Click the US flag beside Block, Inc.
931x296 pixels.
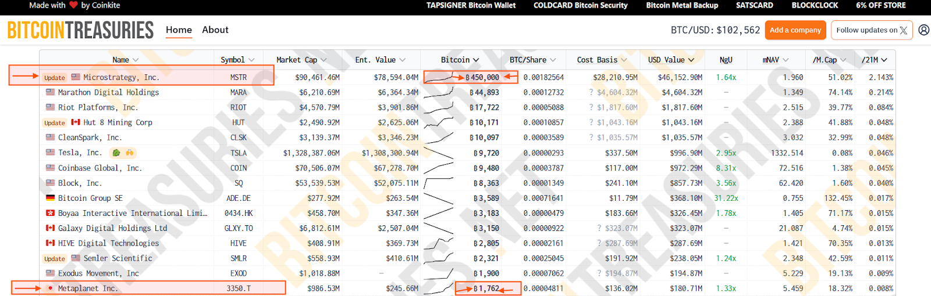(x=51, y=183)
